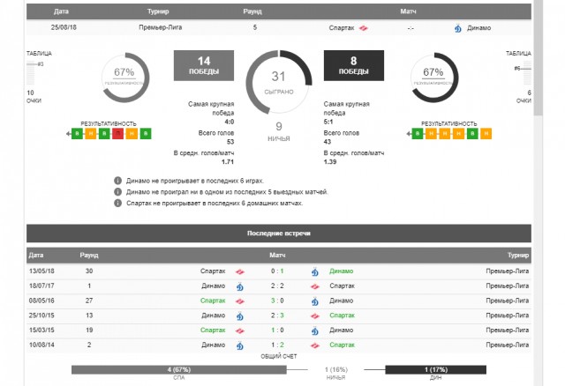This screenshot has height=386, width=565.
Task: Click the arrow at start of Dynamo's form strip
Action: coord(409,134)
